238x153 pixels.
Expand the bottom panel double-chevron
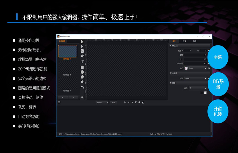tap(59, 102)
